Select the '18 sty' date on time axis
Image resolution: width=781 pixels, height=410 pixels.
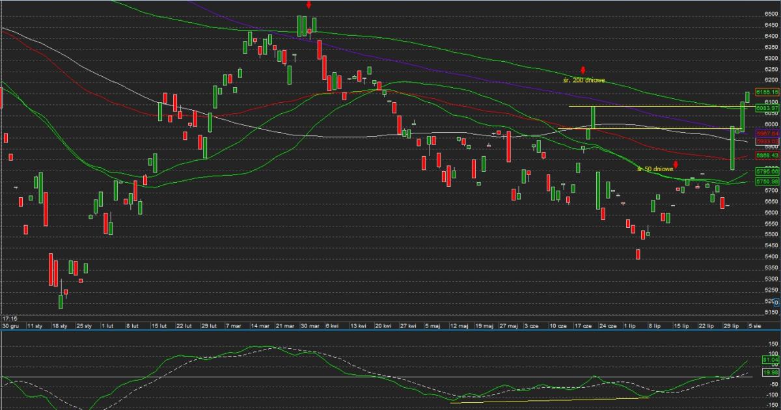[x=60, y=325]
